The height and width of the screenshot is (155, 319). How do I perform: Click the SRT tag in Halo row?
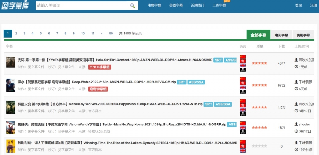click(218, 60)
